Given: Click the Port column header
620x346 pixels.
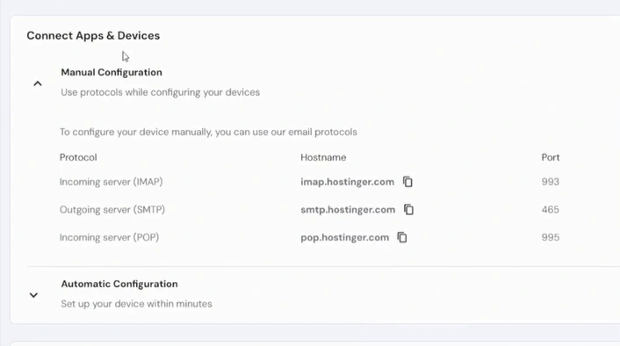Looking at the screenshot, I should tap(551, 157).
